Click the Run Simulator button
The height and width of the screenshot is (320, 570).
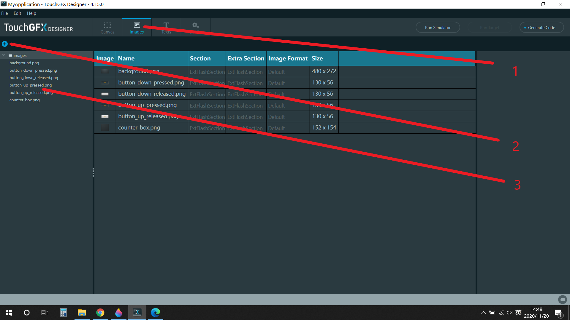[438, 28]
